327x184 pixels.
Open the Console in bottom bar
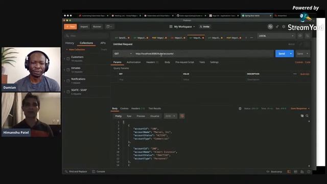click(x=99, y=172)
